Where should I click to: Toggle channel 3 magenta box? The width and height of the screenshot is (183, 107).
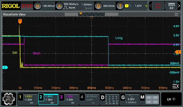[x=68, y=99]
